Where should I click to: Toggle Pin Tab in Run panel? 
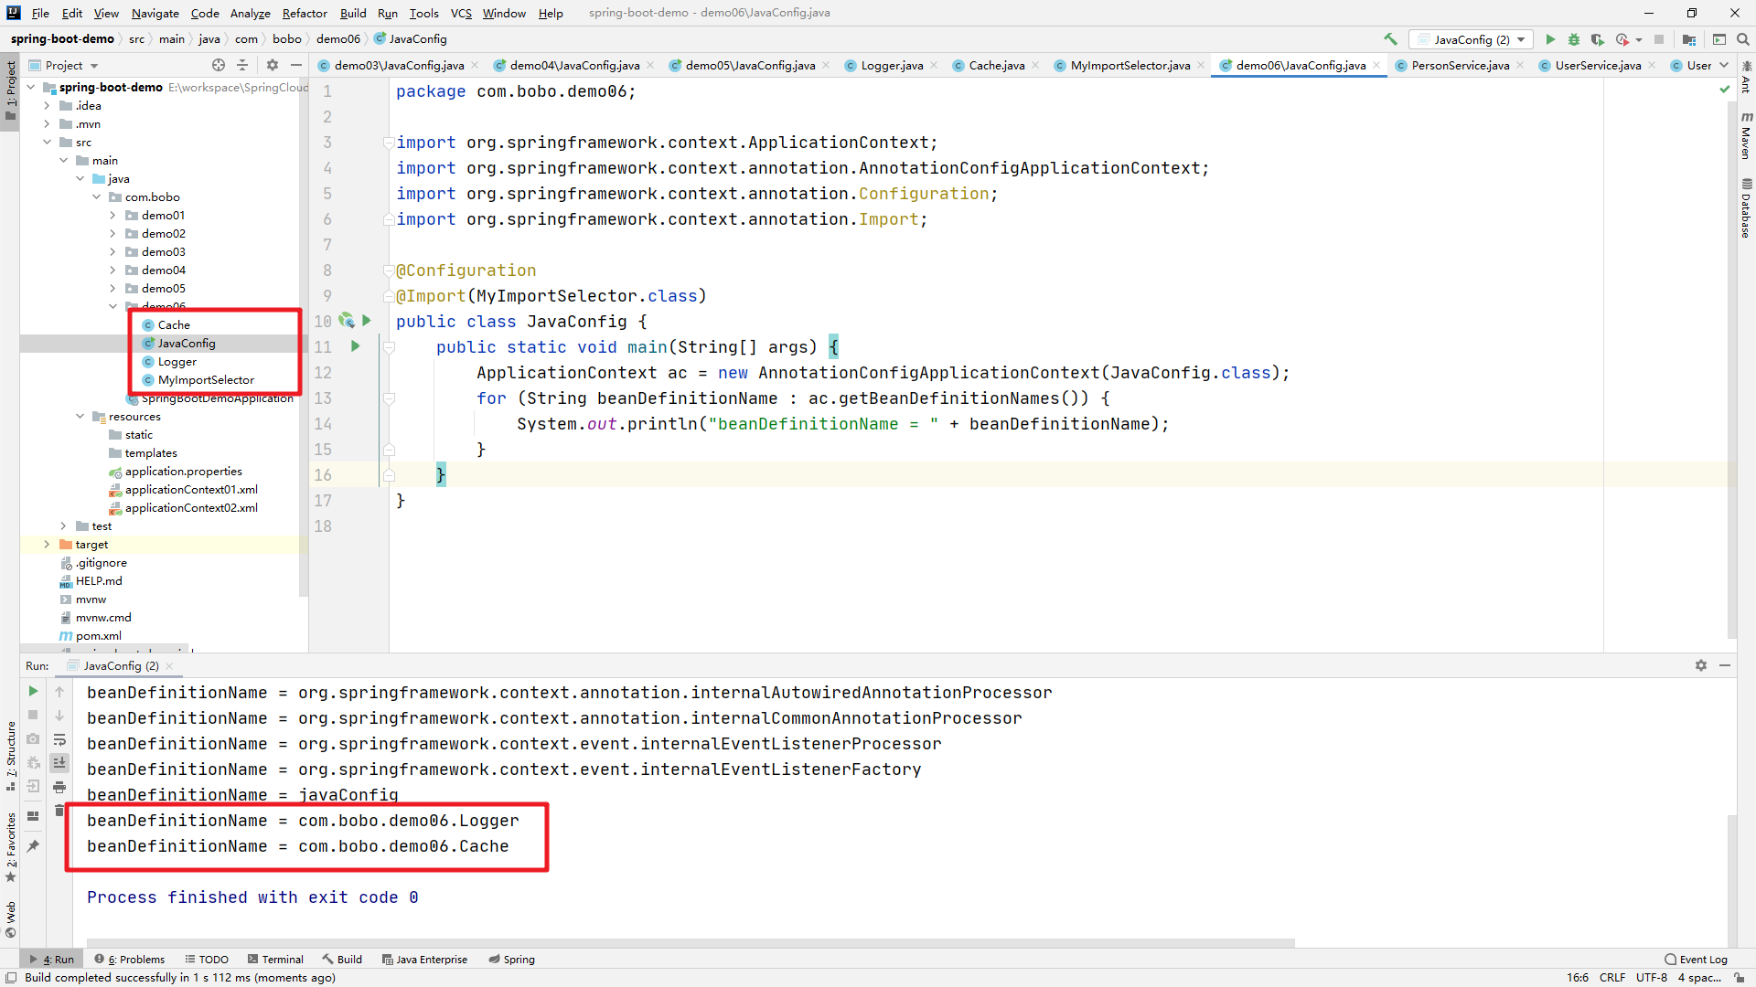34,846
